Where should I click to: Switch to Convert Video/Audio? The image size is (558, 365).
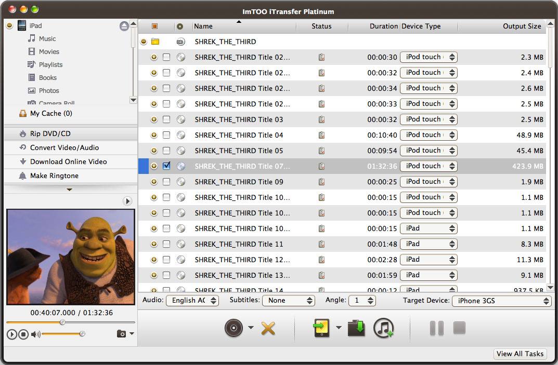[x=71, y=147]
